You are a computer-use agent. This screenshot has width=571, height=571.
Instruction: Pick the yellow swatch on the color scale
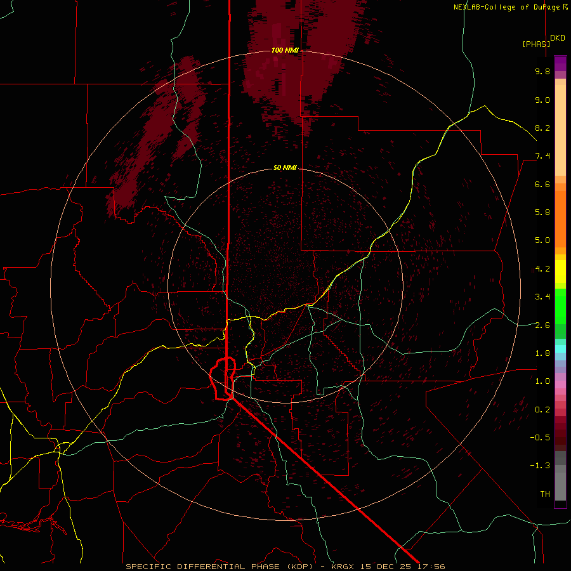[560, 272]
